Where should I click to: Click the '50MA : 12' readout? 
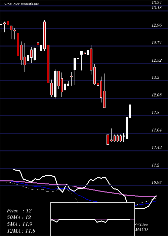click(x=19, y=217)
